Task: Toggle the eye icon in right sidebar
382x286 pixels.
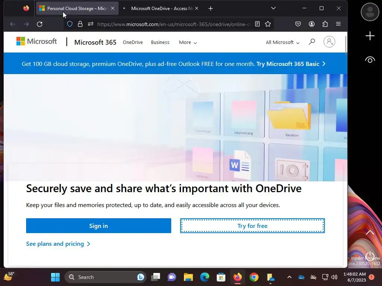Action: pyautogui.click(x=370, y=60)
